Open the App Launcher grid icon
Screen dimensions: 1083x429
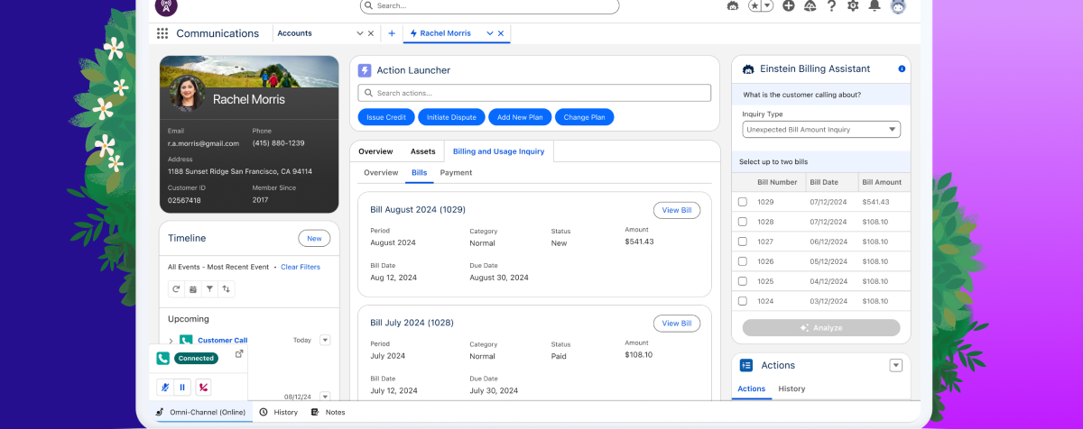click(162, 33)
